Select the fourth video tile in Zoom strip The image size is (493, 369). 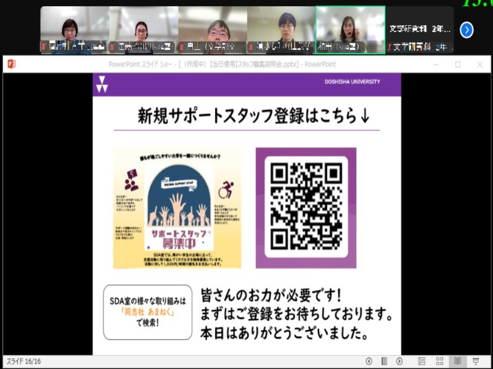(281, 30)
